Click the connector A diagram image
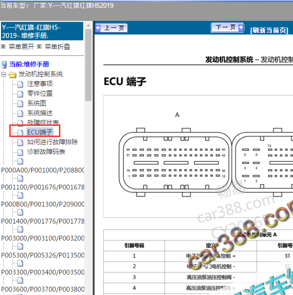 click(175, 162)
